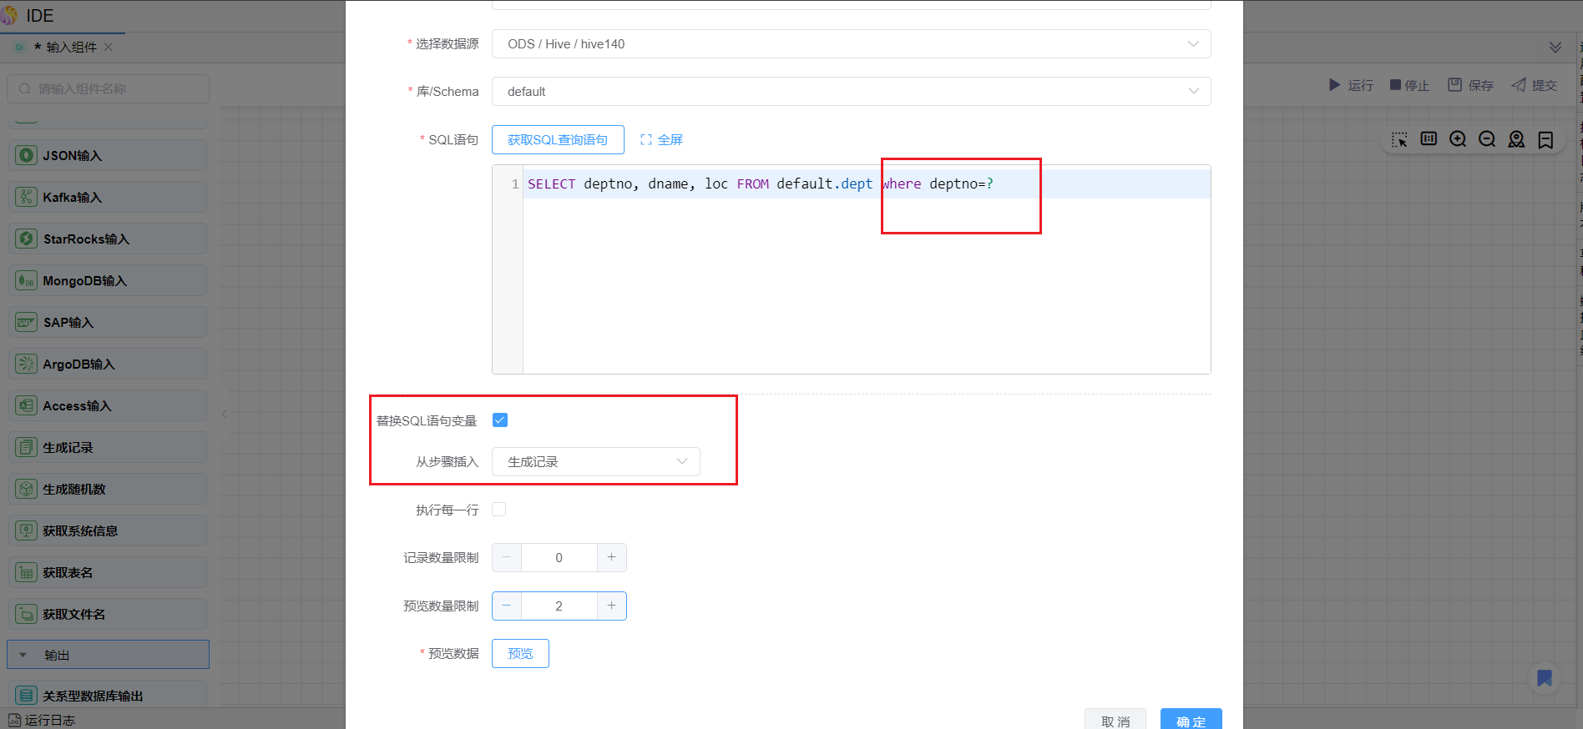Enable the 执行每一行 checkbox
The image size is (1583, 729).
tap(499, 510)
